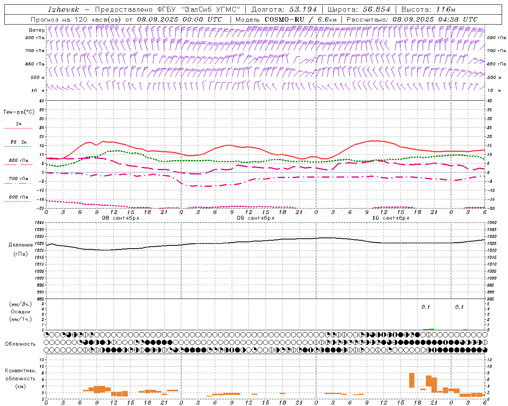Click the (мм/3ч.) precipitation unit label
508x406 pixels.
21,304
